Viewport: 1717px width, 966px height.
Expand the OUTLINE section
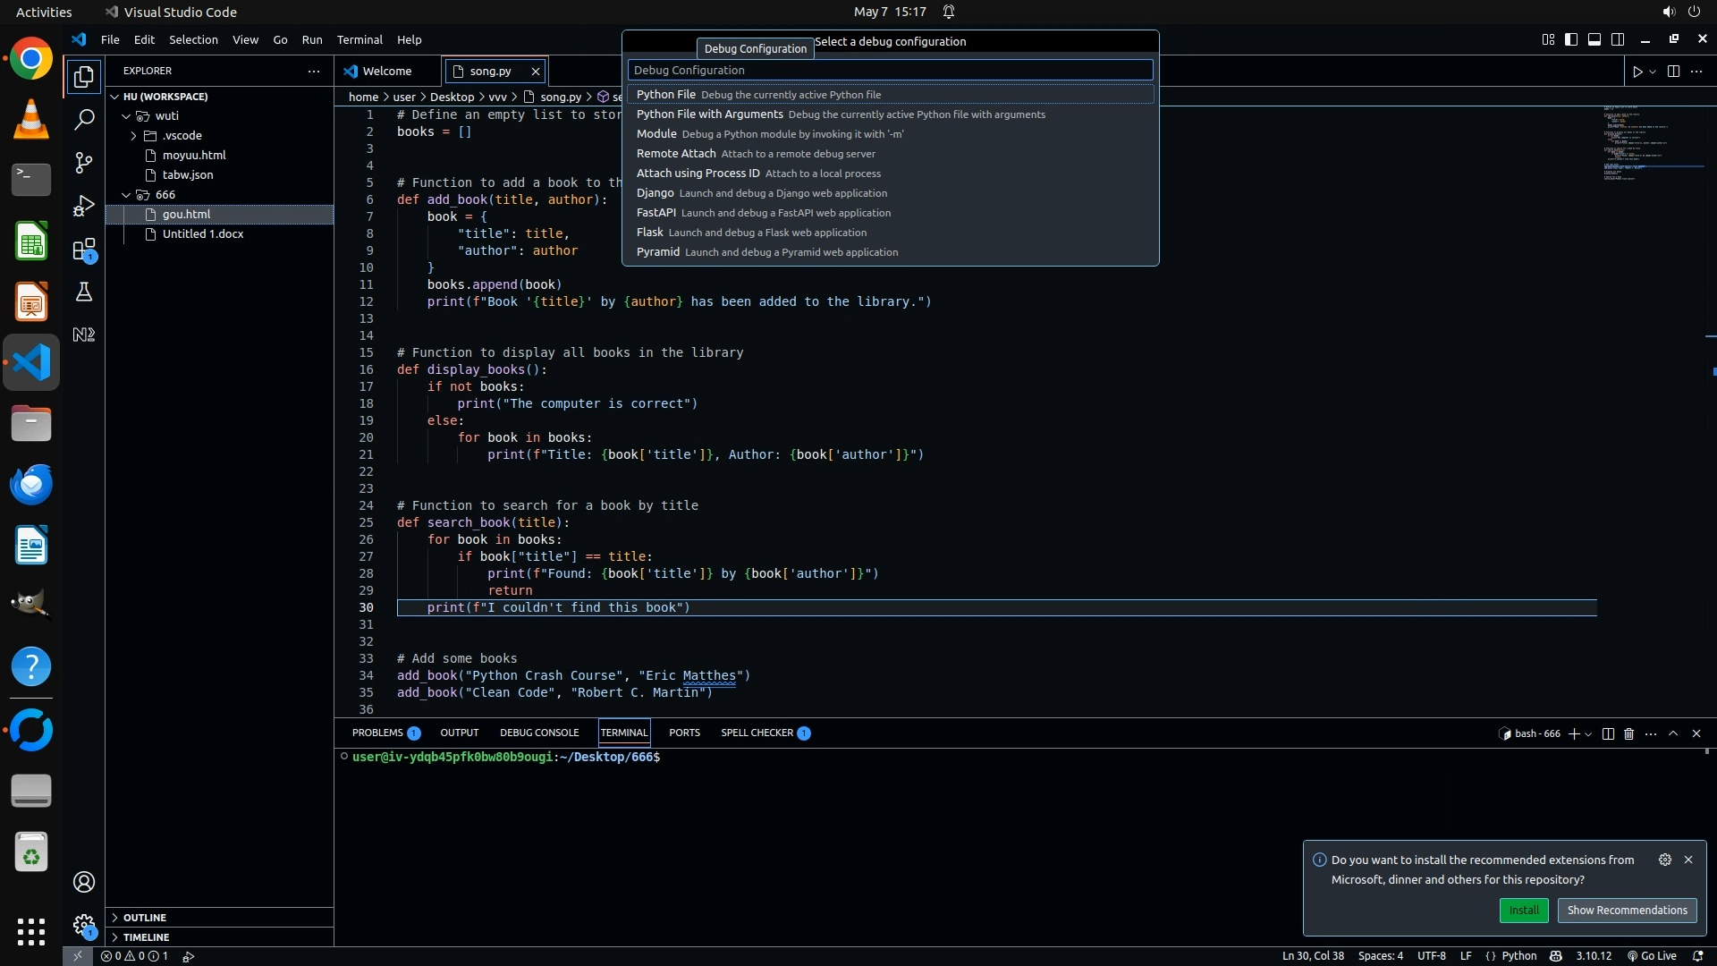(145, 918)
